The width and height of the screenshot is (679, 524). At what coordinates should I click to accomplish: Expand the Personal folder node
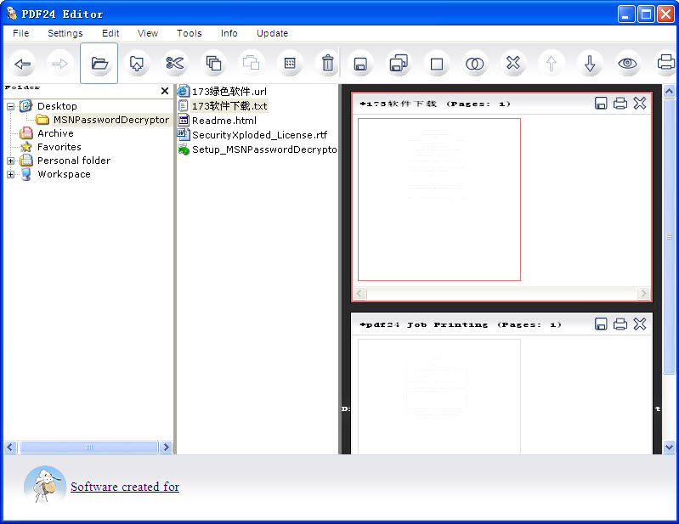pos(10,161)
